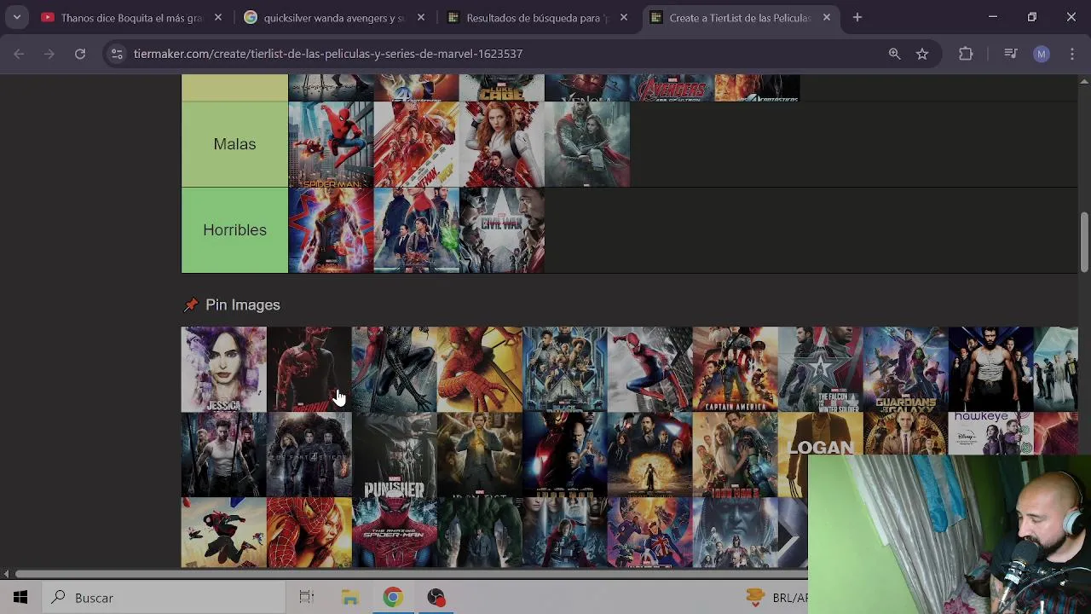Close the quicksilver wanda avengers tab
The height and width of the screenshot is (614, 1091).
421,17
